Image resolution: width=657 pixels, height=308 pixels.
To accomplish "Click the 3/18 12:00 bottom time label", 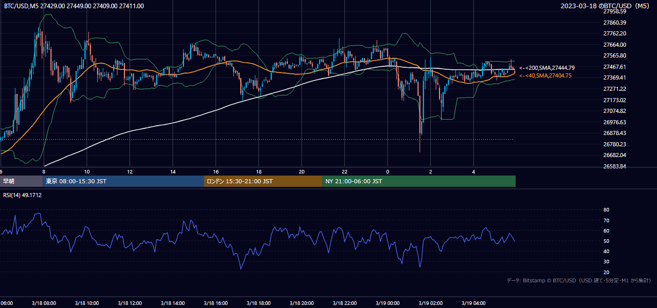I will (130, 303).
